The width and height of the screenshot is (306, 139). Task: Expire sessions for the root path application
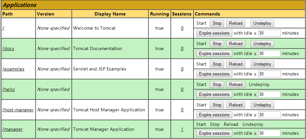click(214, 33)
